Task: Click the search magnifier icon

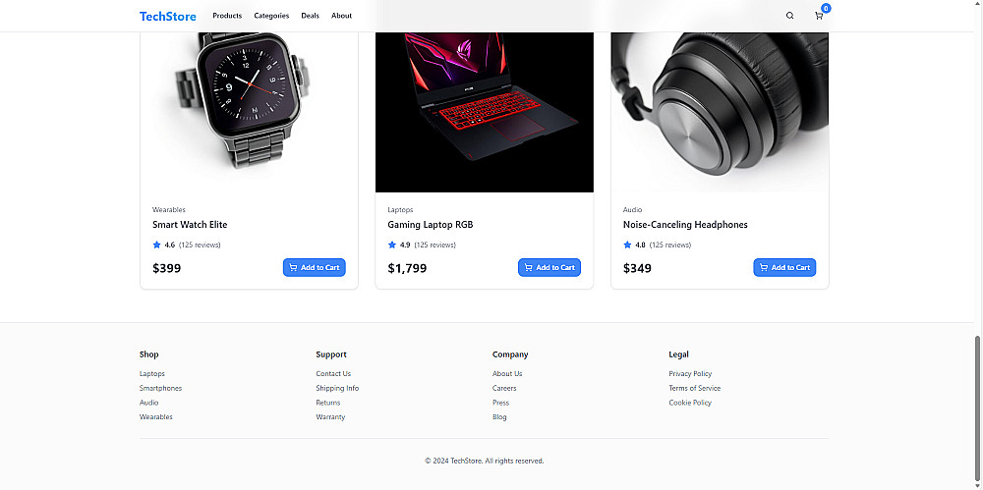Action: pos(789,16)
